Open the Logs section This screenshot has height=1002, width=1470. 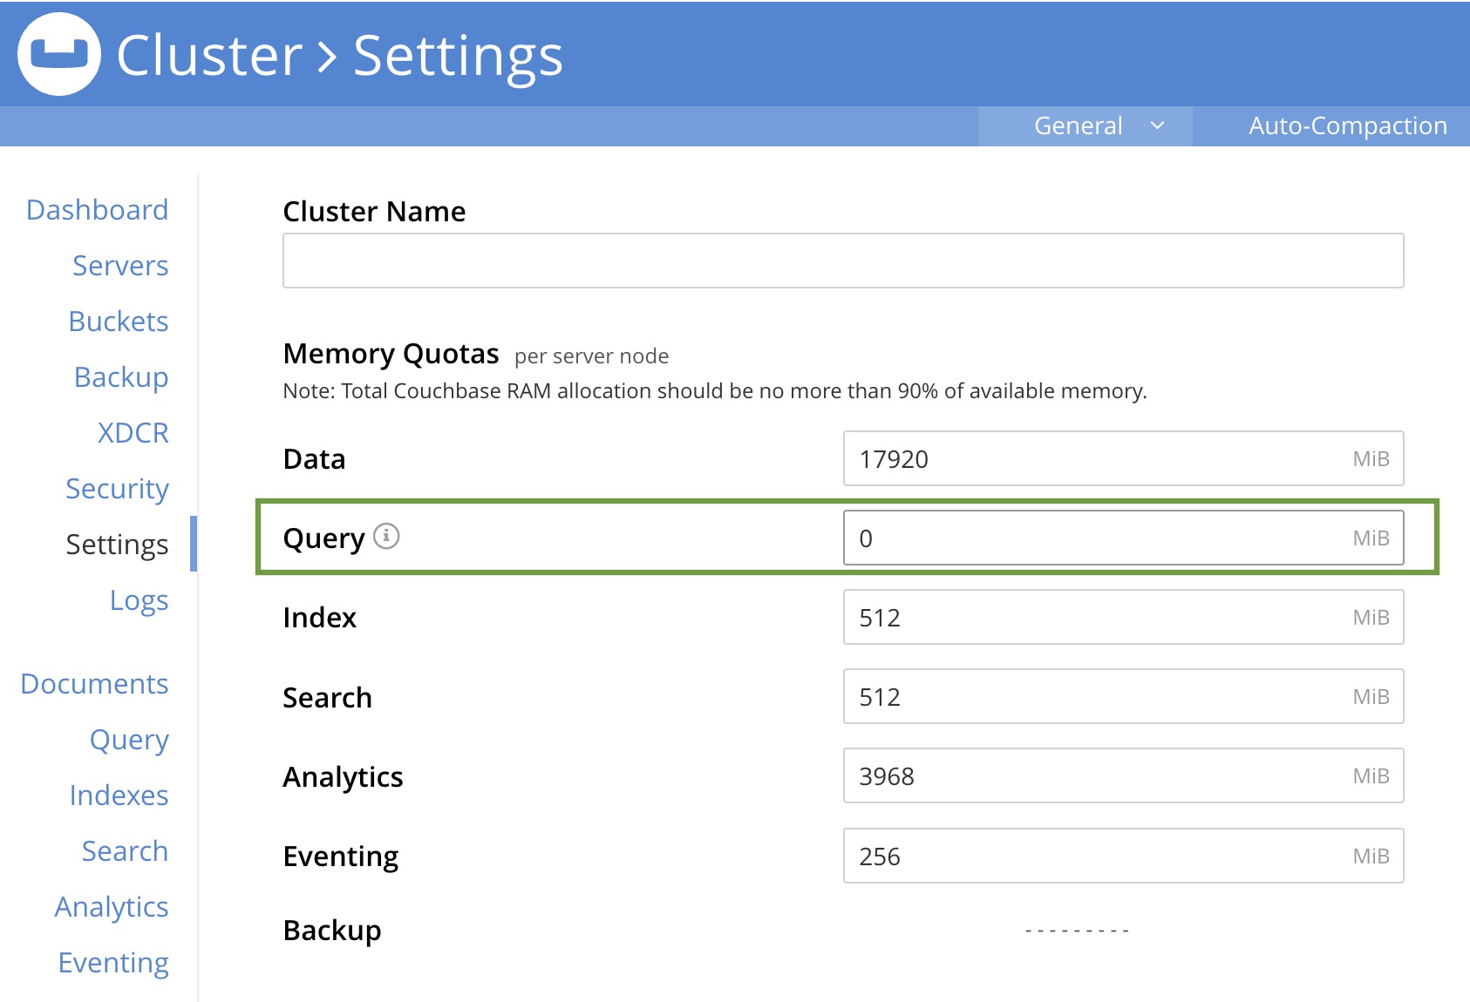[139, 599]
